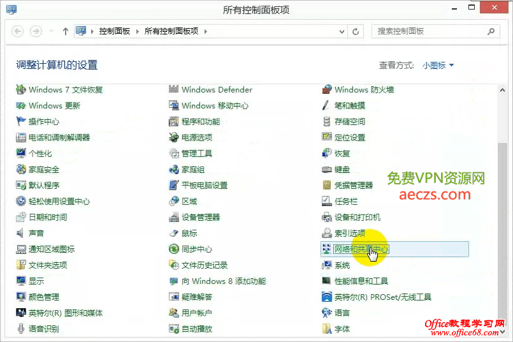Image resolution: width=513 pixels, height=342 pixels.
Task: Open the 笔和触摸 pen icon
Action: (x=327, y=105)
